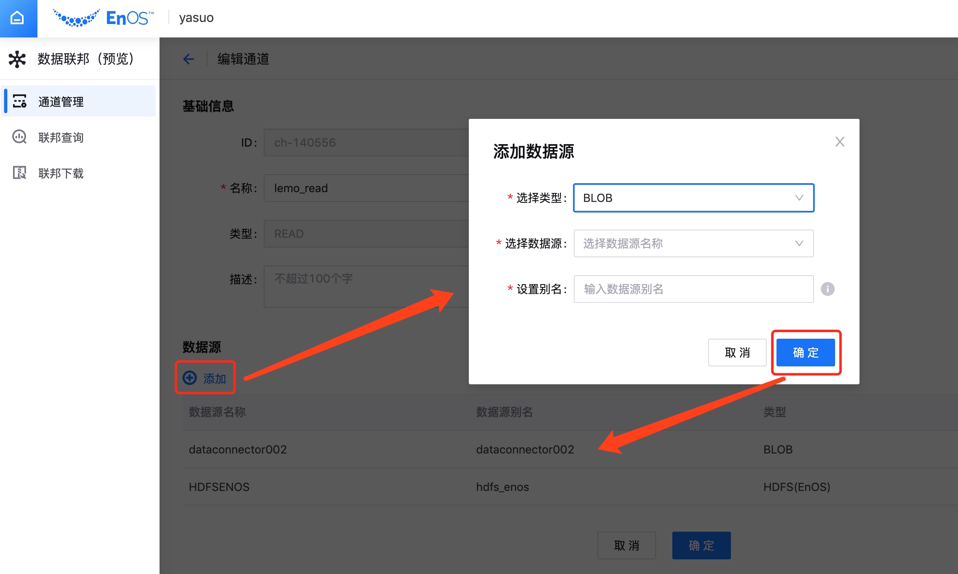Click chevron arrow in 选择数据源名称 field
Viewport: 958px width, 574px height.
[x=799, y=243]
